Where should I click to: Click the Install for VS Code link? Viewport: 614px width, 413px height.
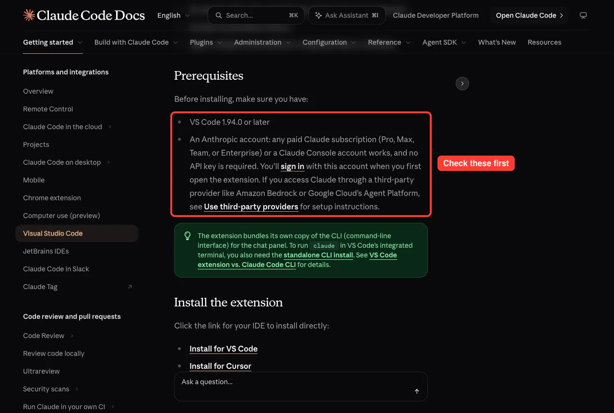click(224, 349)
